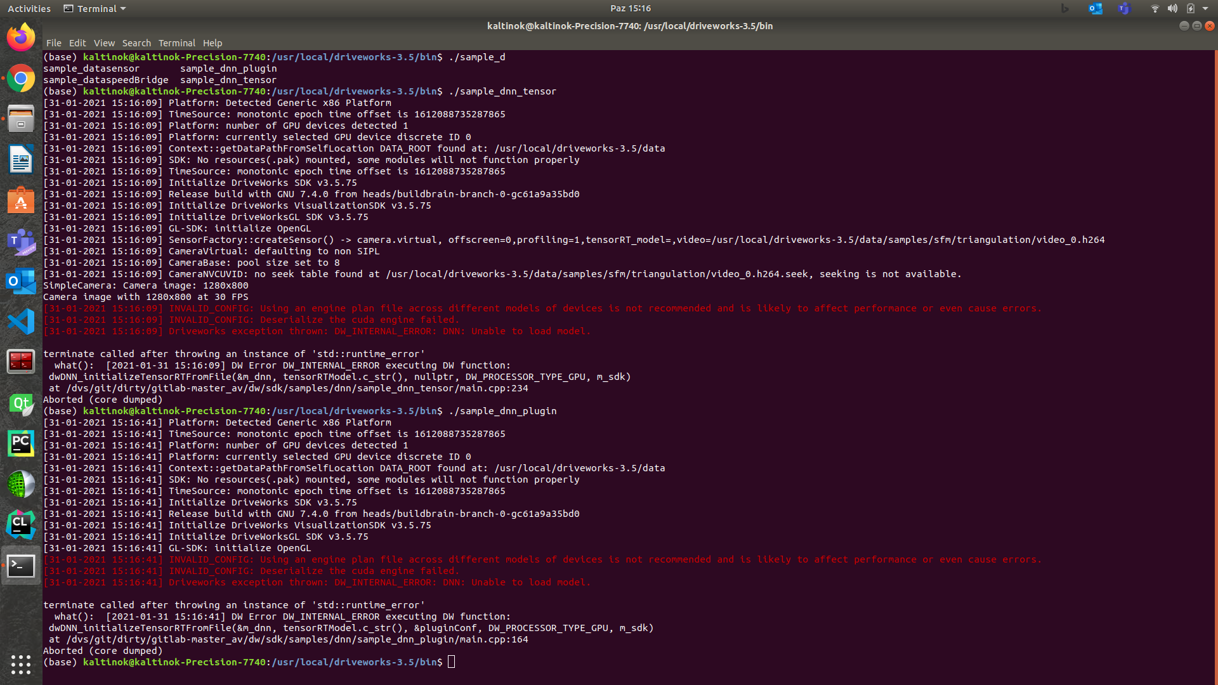This screenshot has height=685, width=1218.
Task: Open Visual Studio Code from the dock
Action: click(21, 322)
